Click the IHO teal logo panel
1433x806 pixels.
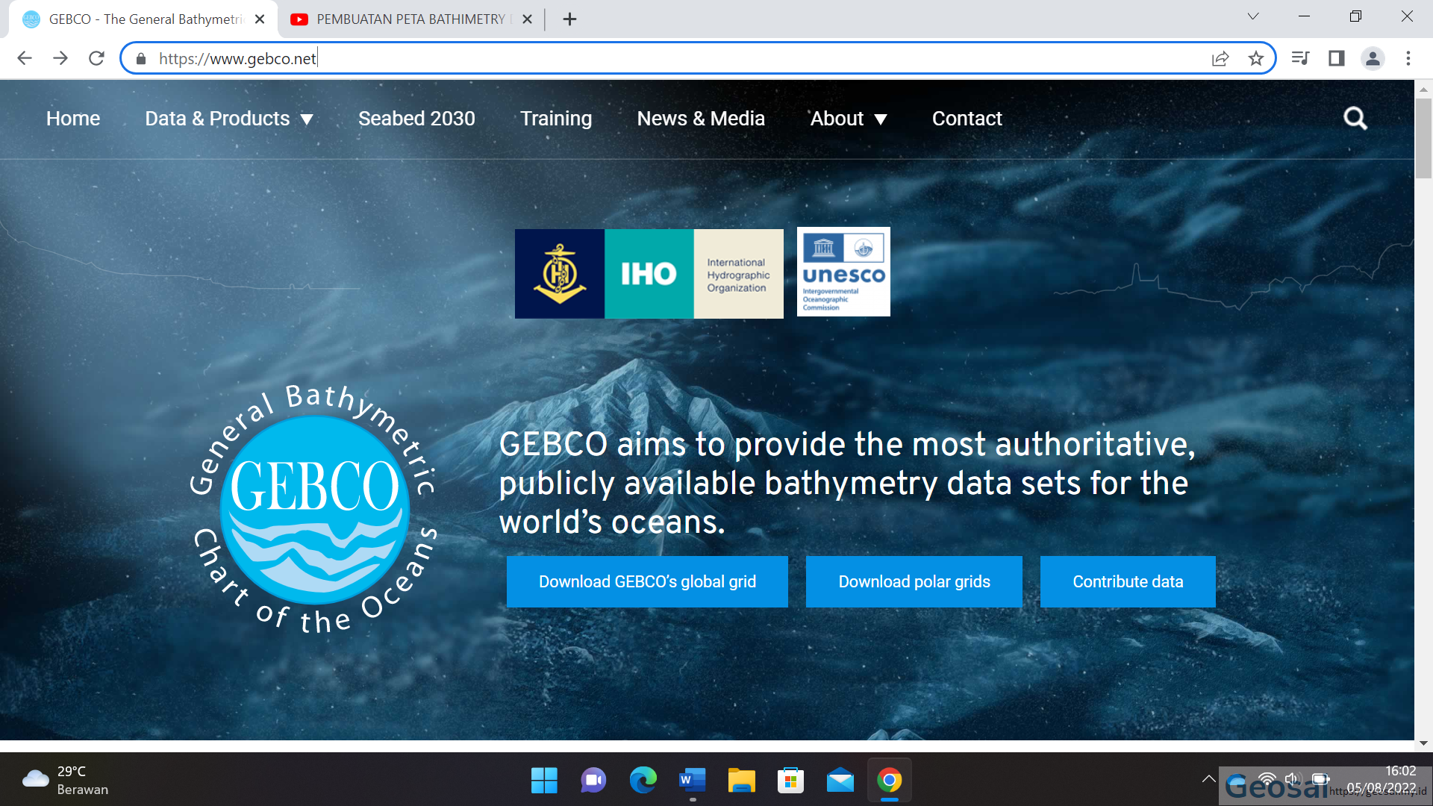649,274
